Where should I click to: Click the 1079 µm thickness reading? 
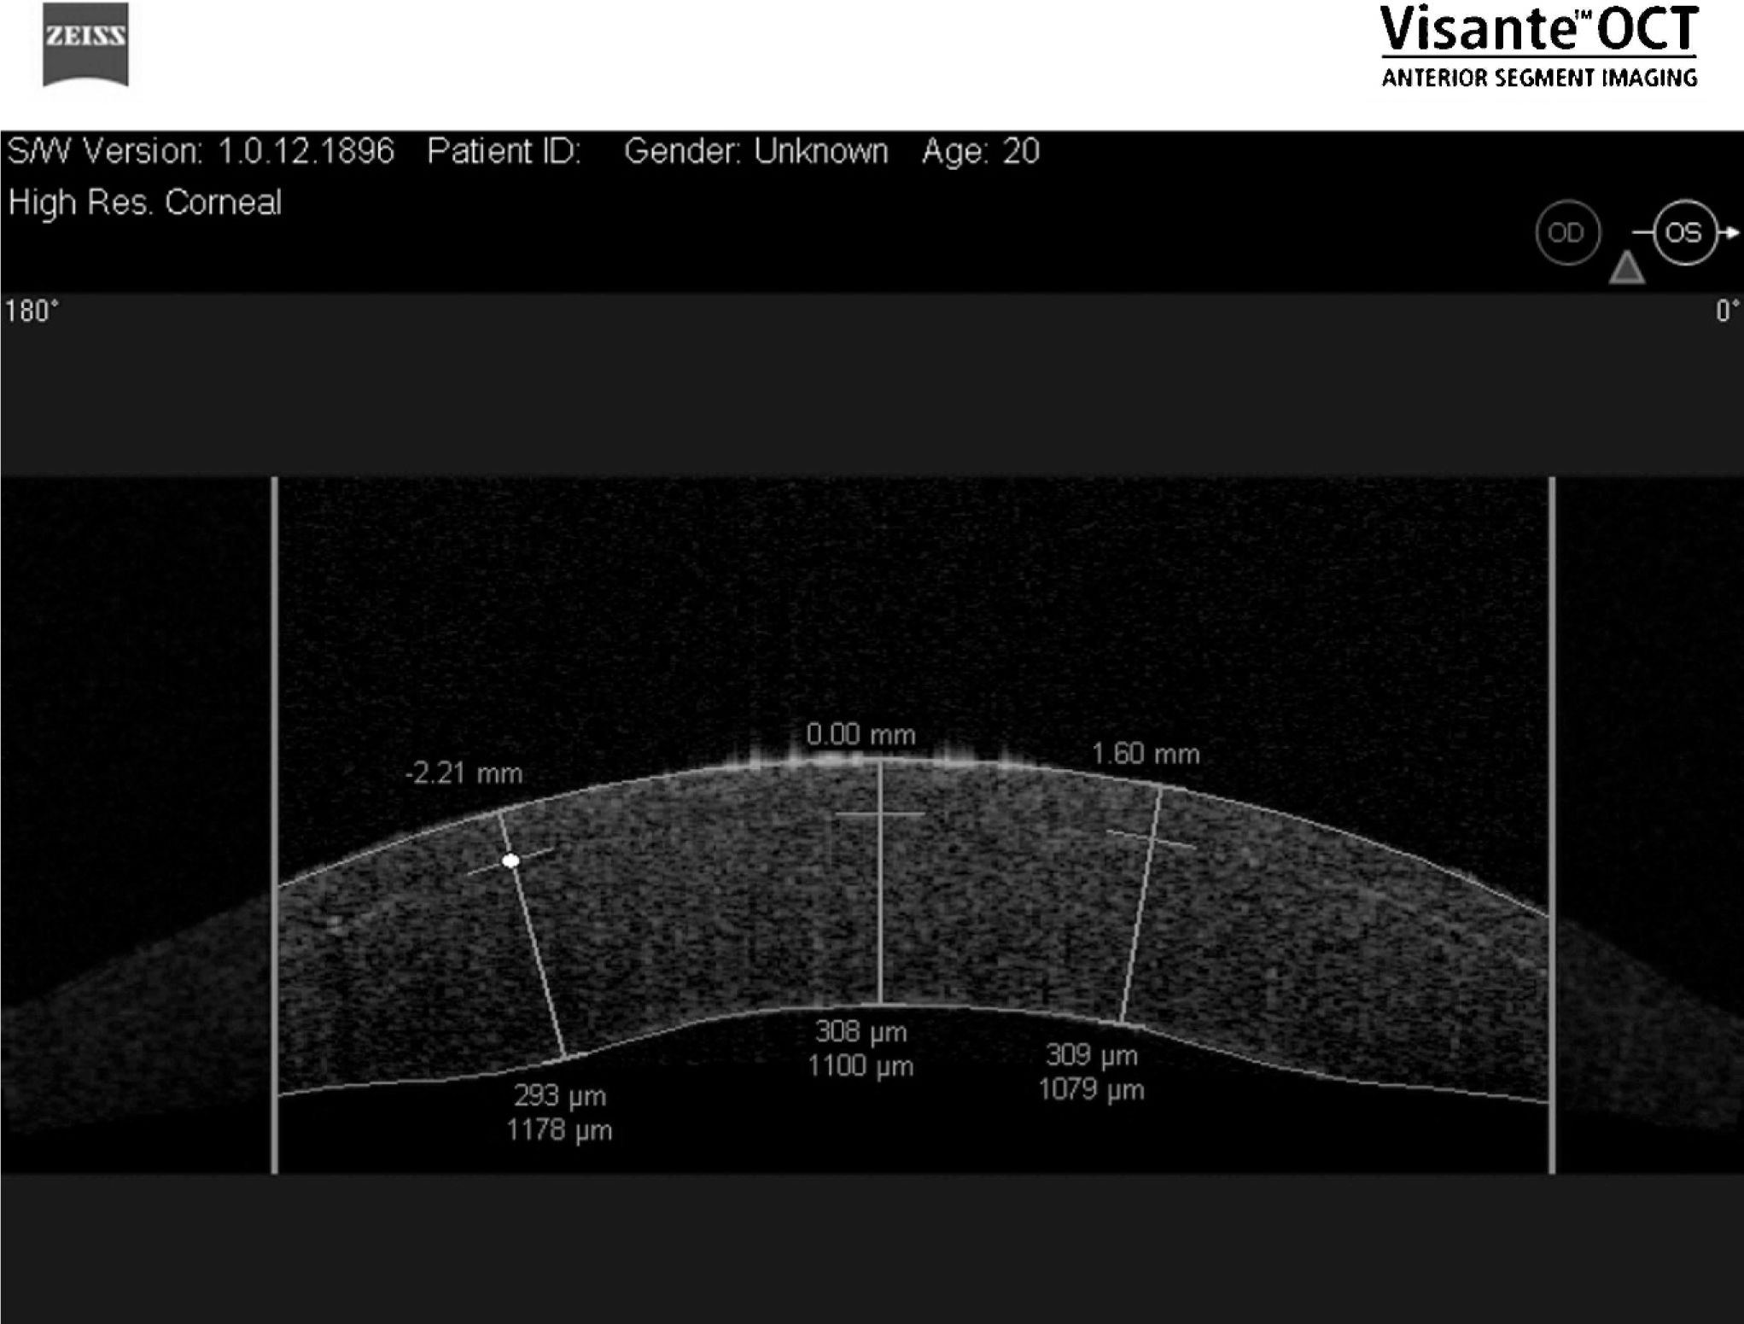[1091, 1089]
